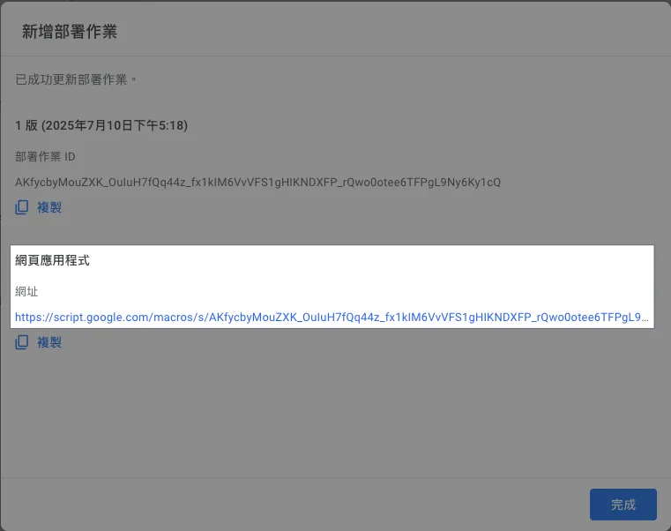Select the deployment ID string starting with AKfycby
This screenshot has height=531, width=671.
pos(257,182)
